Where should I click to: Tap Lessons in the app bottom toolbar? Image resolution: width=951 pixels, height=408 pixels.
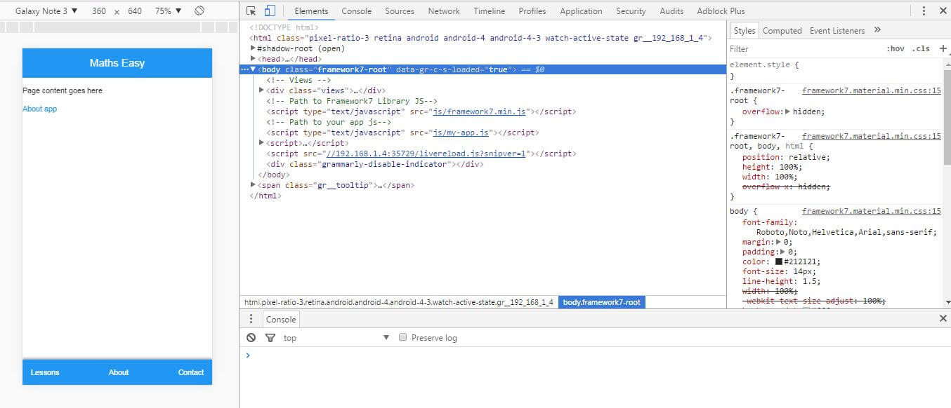[x=45, y=372]
